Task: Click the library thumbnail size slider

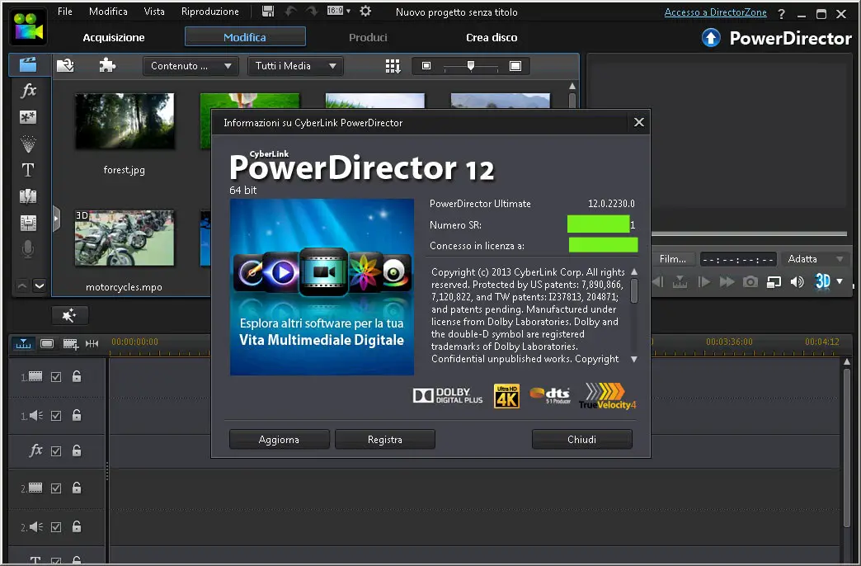Action: click(x=471, y=66)
